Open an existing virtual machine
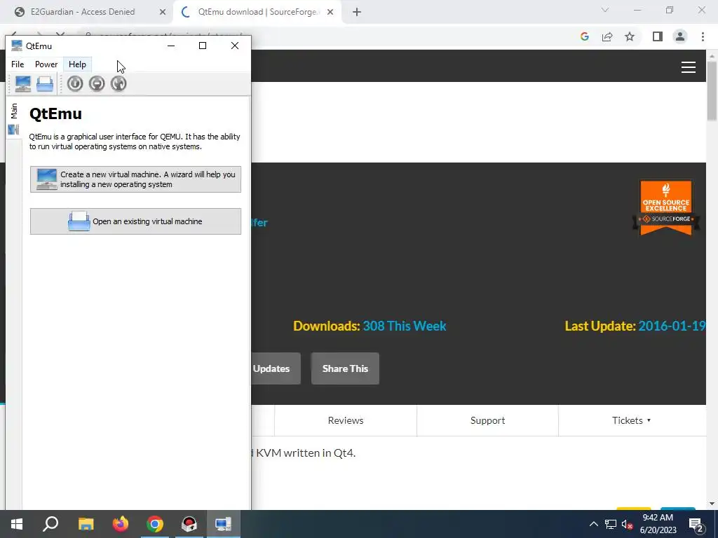 135,221
